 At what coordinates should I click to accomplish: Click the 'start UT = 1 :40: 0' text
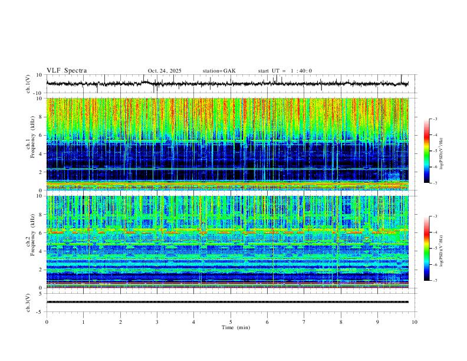click(x=285, y=71)
